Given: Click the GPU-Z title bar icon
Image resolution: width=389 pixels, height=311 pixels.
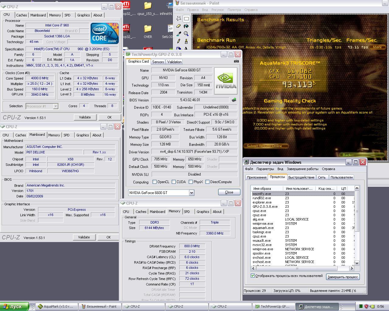Looking at the screenshot, I should [128, 54].
